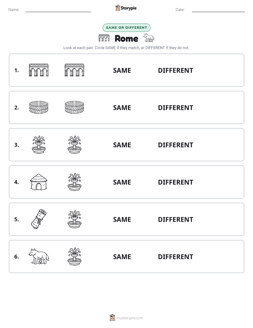The width and height of the screenshot is (253, 328).
Task: Click the first colosseum picture in row 2
Action: (x=39, y=107)
